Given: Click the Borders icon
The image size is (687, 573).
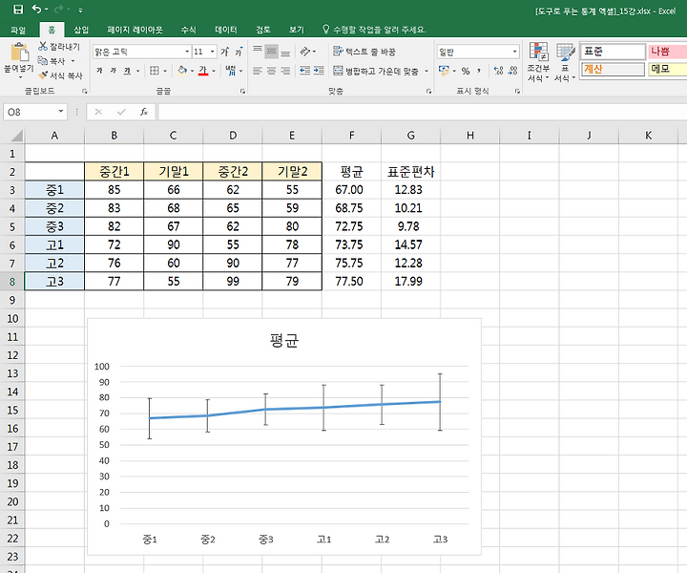Looking at the screenshot, I should 155,71.
